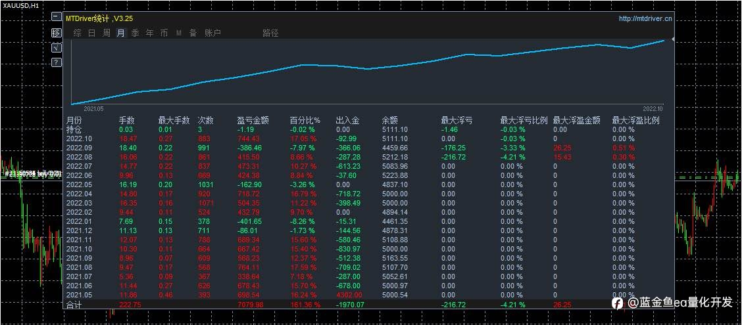
Task: Switch to the 年 yearly tab
Action: [x=149, y=33]
